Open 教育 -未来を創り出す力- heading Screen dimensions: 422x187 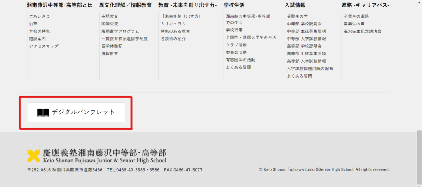pos(188,5)
